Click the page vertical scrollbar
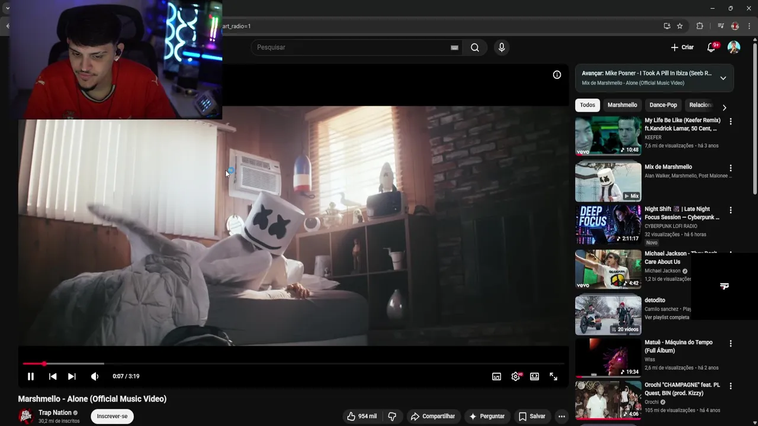This screenshot has width=758, height=426. [x=754, y=118]
